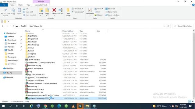Open the upcoming folder in sidebar
This screenshot has width=195, height=109.
click(12, 64)
